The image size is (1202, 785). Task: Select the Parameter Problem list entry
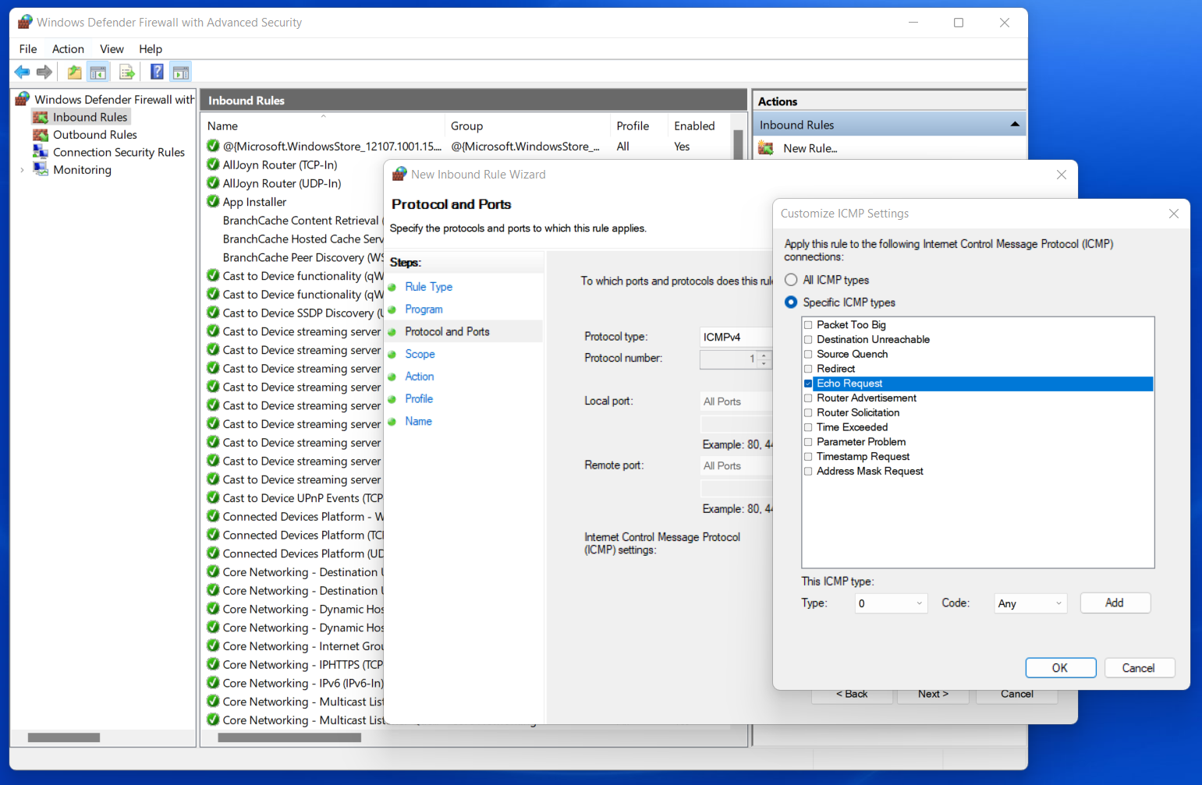click(x=861, y=442)
